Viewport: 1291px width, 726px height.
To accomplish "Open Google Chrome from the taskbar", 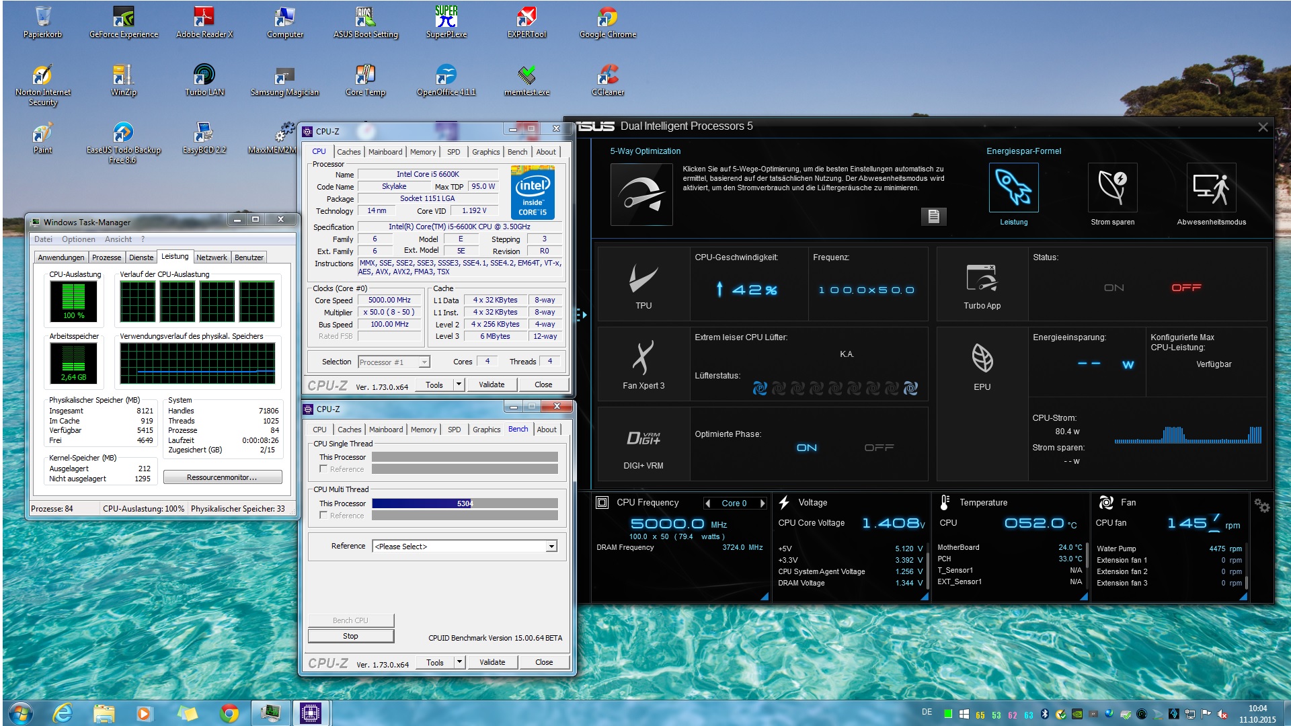I will coord(229,713).
